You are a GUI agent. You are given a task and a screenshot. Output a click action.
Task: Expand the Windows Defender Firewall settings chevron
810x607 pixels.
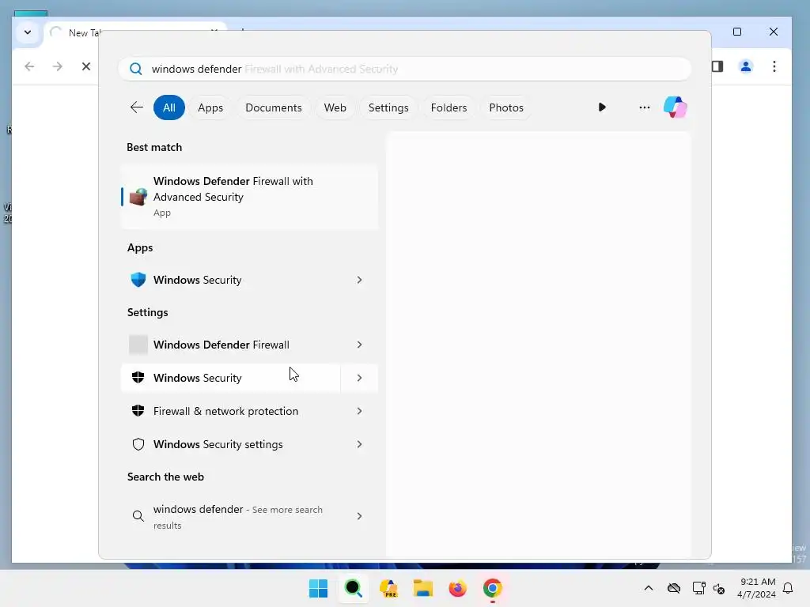click(360, 345)
